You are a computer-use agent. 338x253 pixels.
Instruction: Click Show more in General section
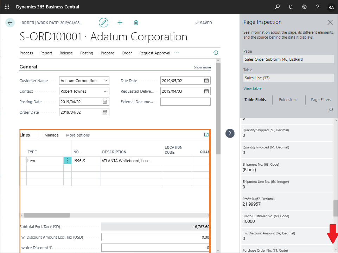(x=202, y=67)
